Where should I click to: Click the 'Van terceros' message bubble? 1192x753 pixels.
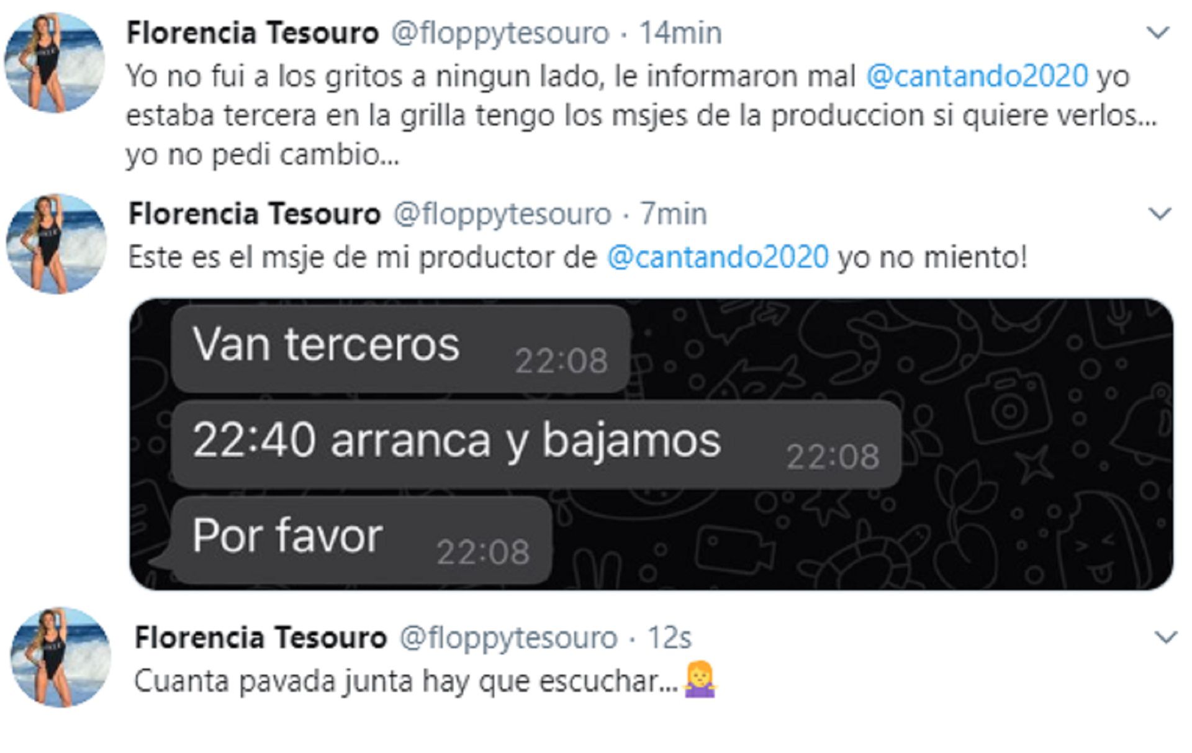[x=401, y=349]
